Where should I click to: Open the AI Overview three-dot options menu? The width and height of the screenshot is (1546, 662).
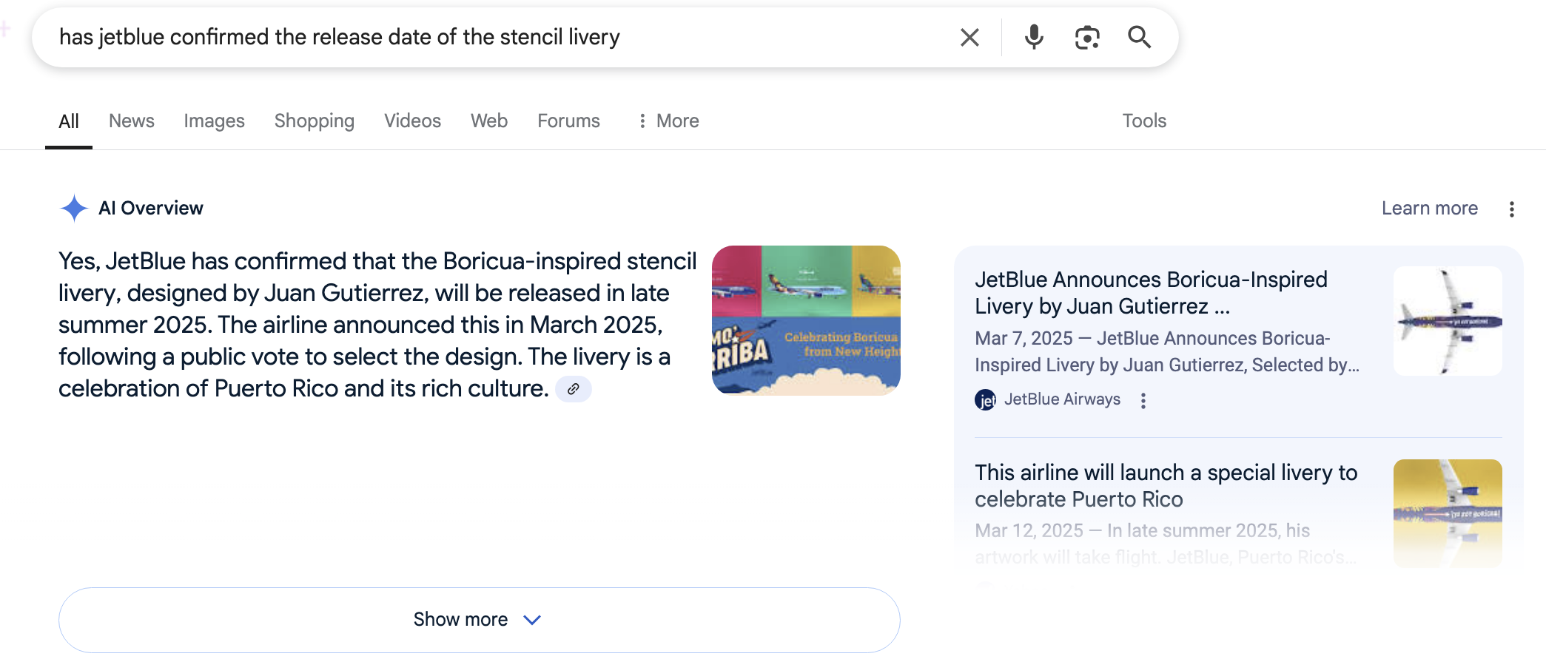pyautogui.click(x=1512, y=209)
